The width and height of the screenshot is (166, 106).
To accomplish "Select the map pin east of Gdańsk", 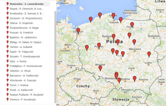I will (x=121, y=20).
